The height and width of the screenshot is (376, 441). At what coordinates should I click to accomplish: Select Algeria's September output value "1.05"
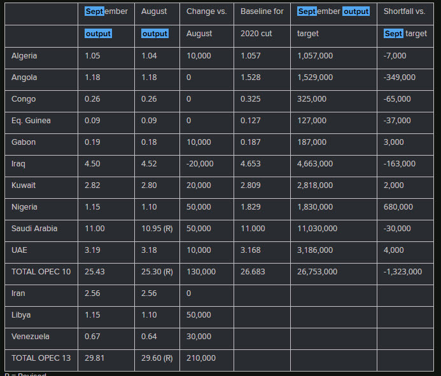(x=92, y=56)
